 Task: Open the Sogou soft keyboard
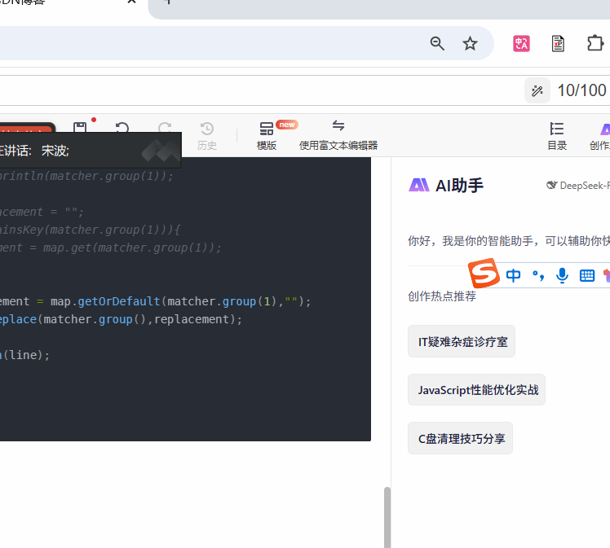point(586,275)
